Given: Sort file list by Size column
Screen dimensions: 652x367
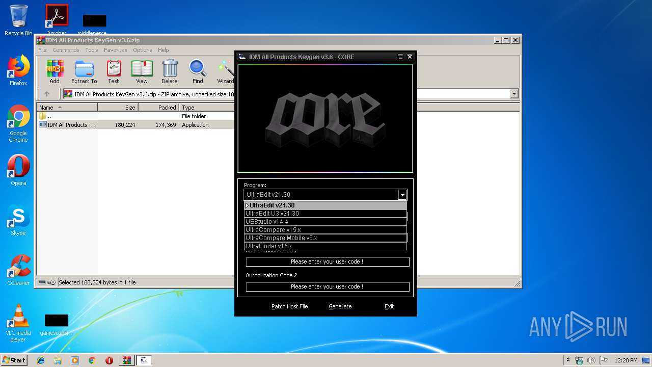Looking at the screenshot, I should [x=118, y=108].
